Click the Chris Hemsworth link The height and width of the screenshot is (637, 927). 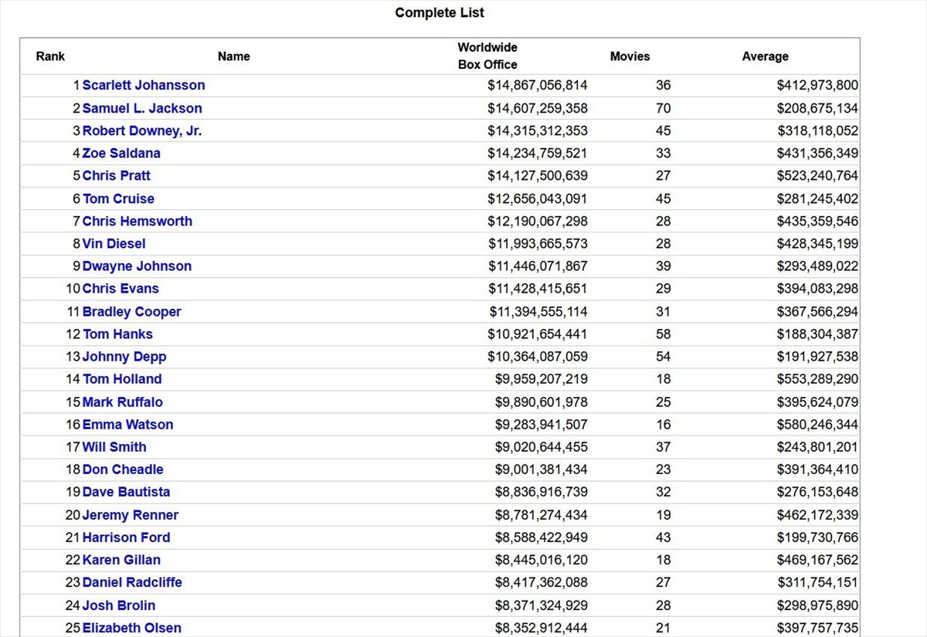(138, 221)
